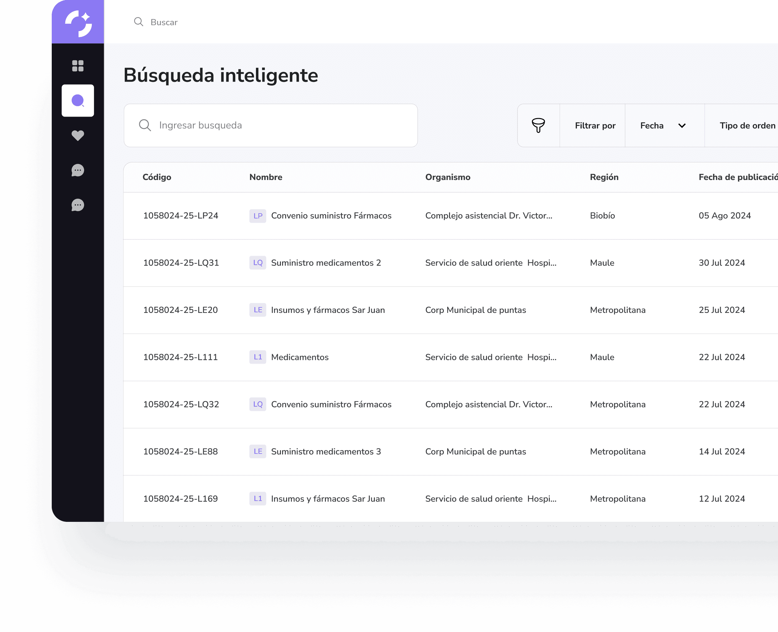Viewport: 778px width, 632px height.
Task: Sort by the Región column header
Action: (604, 177)
